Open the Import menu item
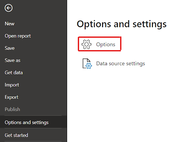The height and width of the screenshot is (142, 179). [x=12, y=85]
